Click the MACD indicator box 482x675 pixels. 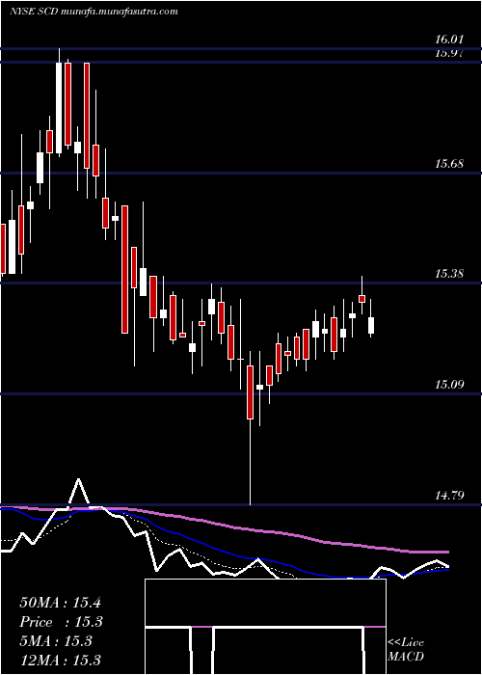[265, 627]
